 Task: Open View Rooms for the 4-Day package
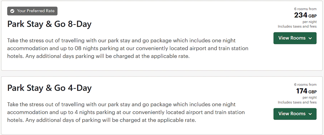(295, 114)
